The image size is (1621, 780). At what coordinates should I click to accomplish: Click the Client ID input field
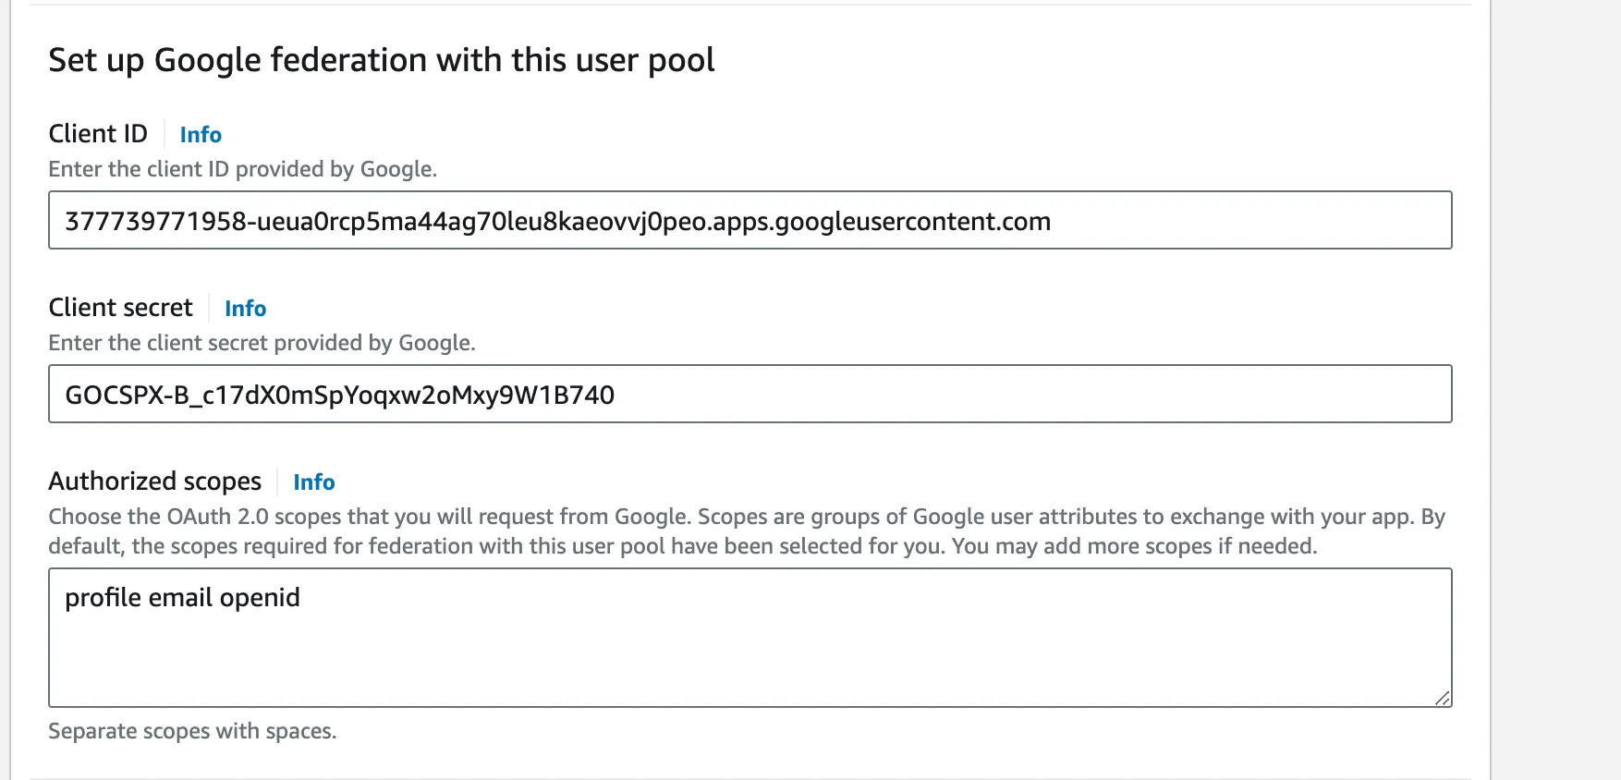(750, 220)
